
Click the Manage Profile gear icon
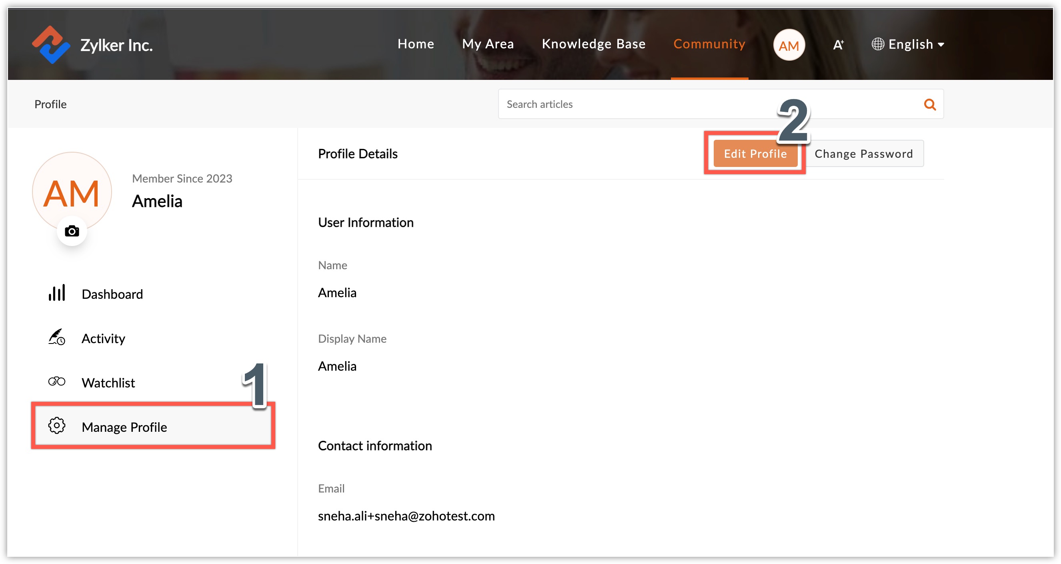57,426
